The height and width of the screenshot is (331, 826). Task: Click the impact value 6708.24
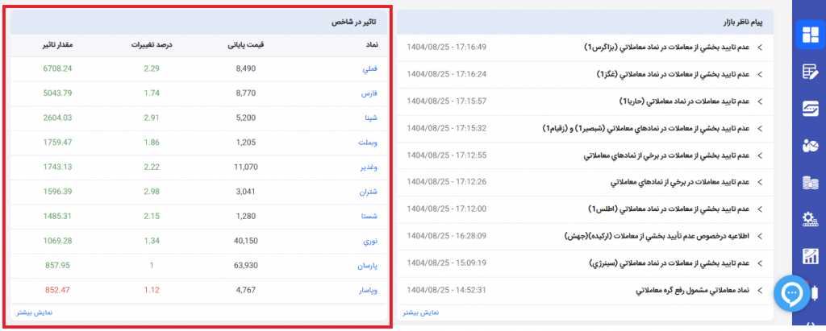[58, 68]
